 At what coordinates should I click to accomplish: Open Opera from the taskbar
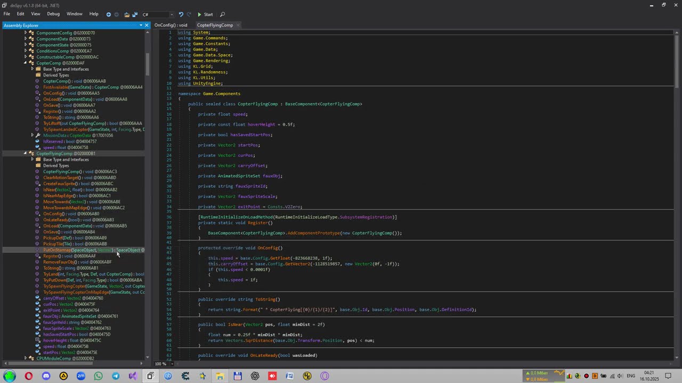pos(28,376)
